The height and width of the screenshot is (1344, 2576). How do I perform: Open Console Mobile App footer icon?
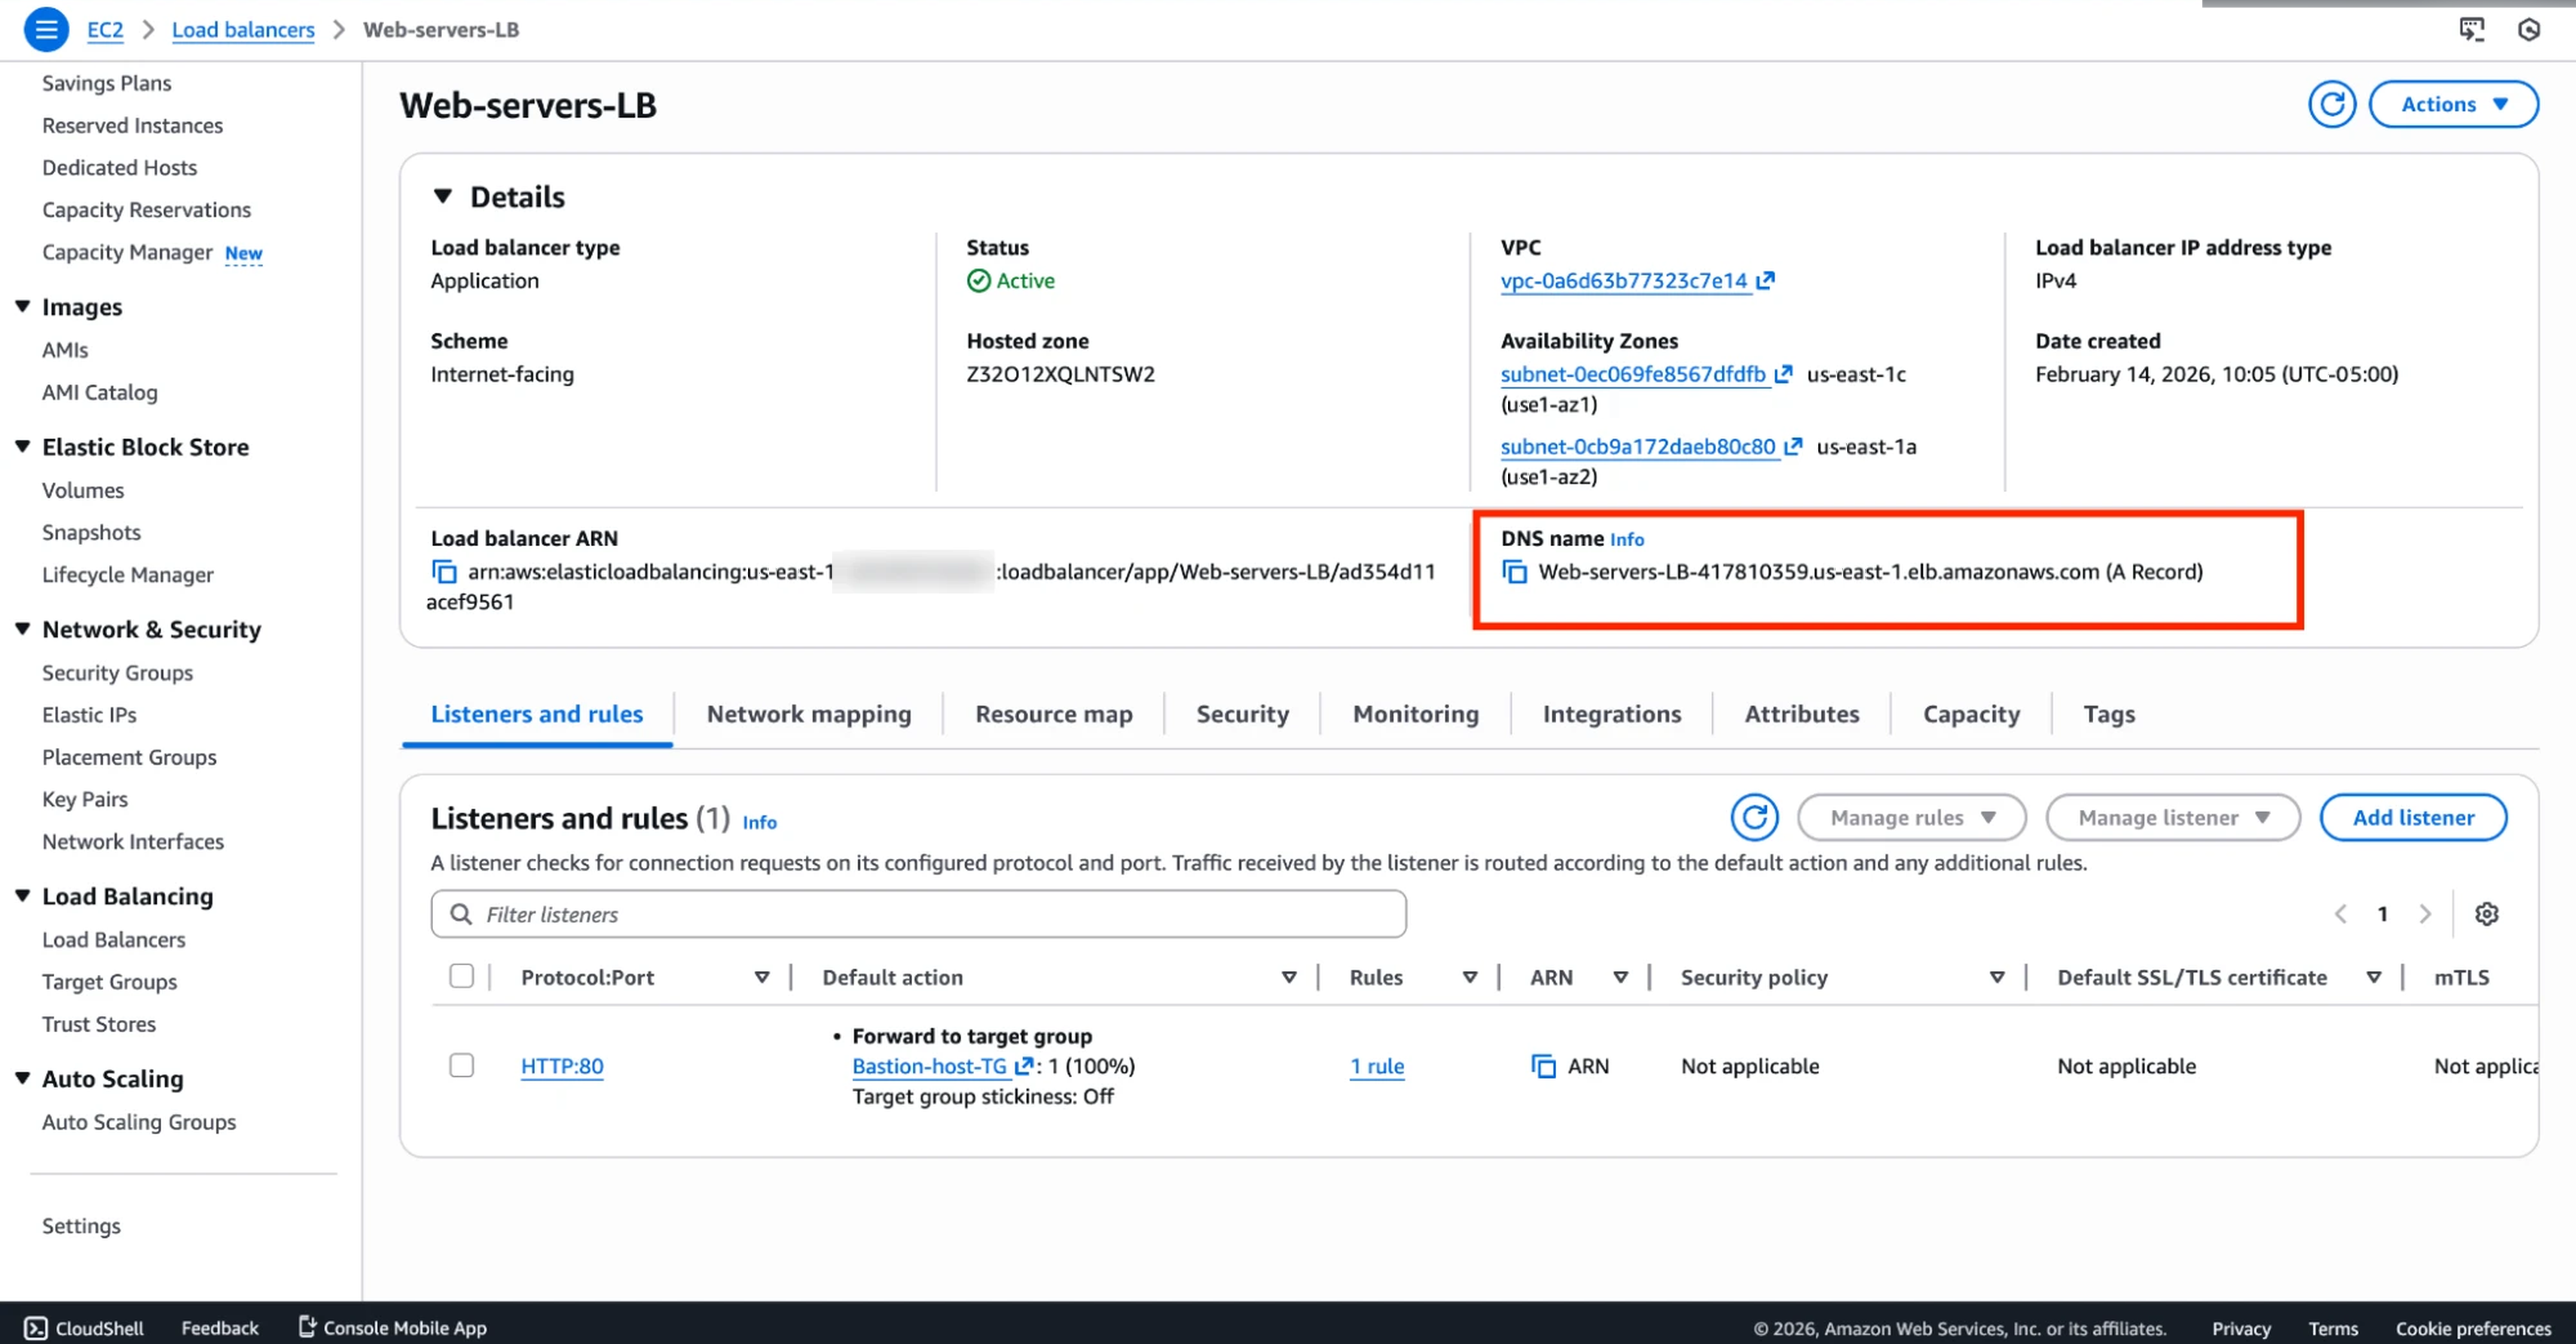click(x=307, y=1327)
